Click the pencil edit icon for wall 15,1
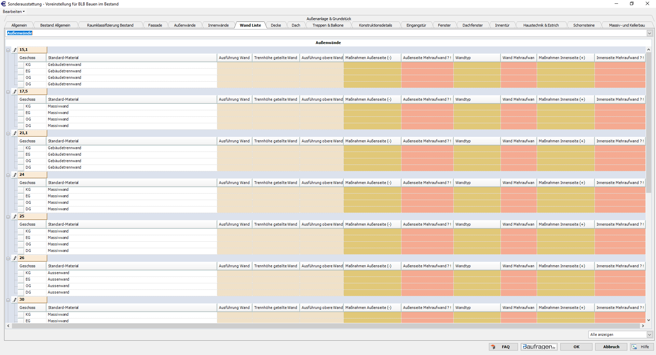Image resolution: width=656 pixels, height=355 pixels. 15,50
